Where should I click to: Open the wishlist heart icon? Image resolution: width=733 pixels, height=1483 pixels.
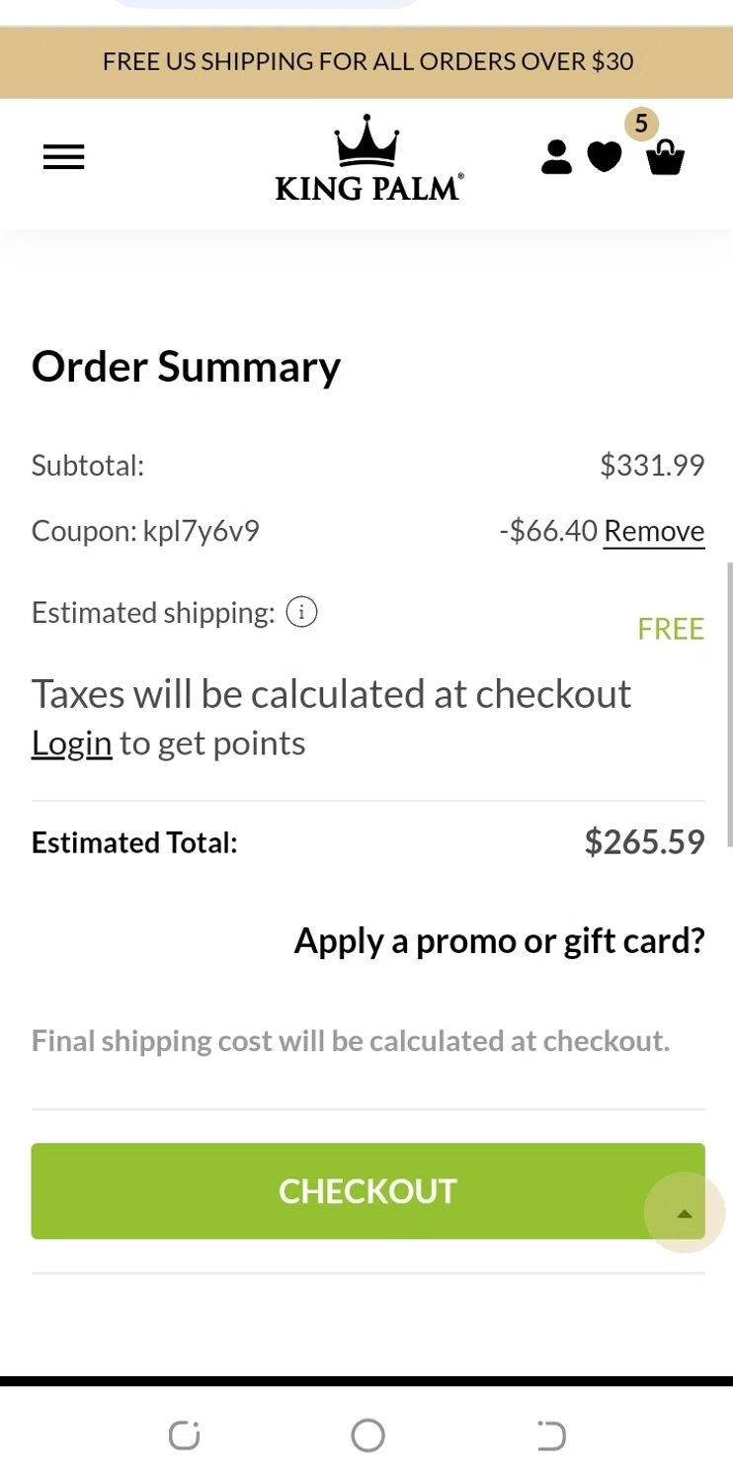pyautogui.click(x=605, y=157)
